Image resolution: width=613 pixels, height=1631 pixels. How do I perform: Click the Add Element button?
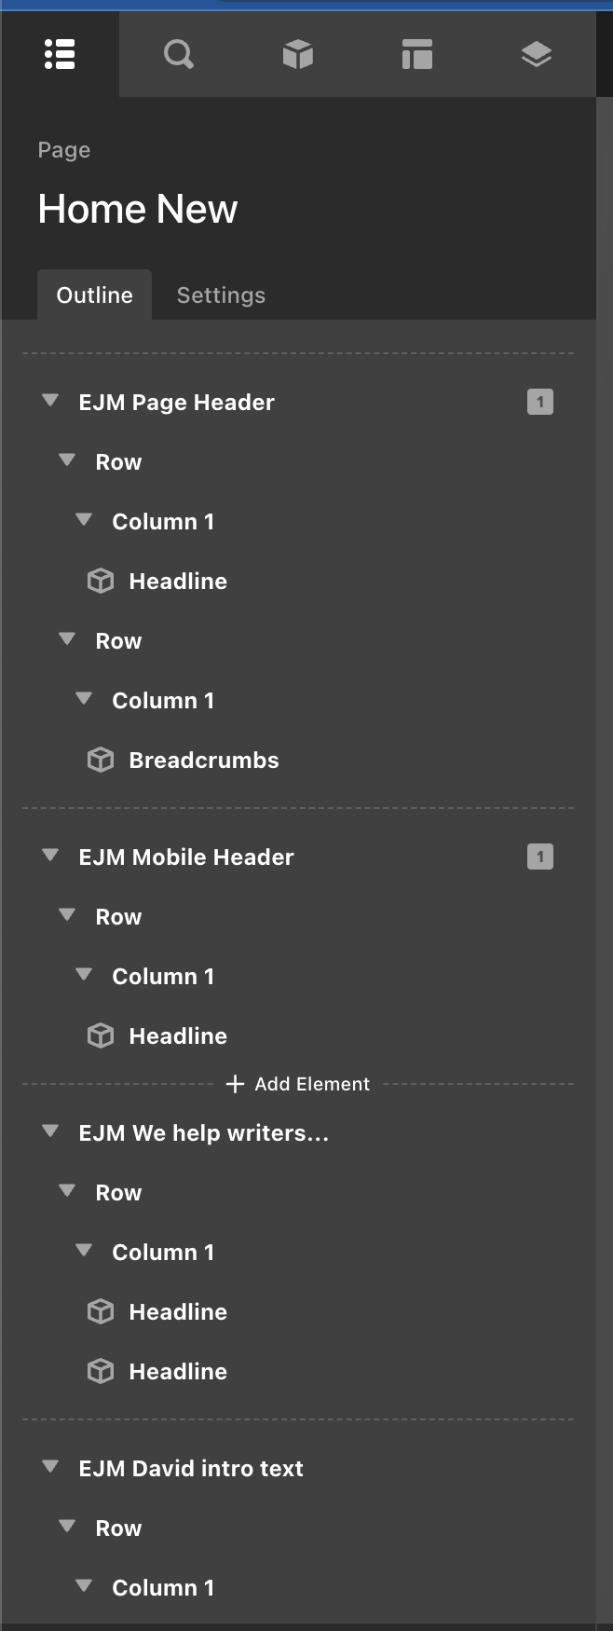click(x=298, y=1084)
